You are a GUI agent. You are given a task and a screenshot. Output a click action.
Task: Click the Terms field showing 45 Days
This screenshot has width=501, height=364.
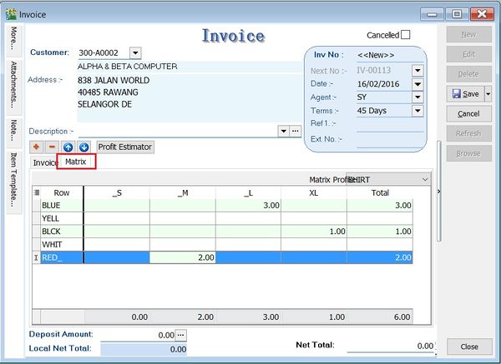(384, 111)
